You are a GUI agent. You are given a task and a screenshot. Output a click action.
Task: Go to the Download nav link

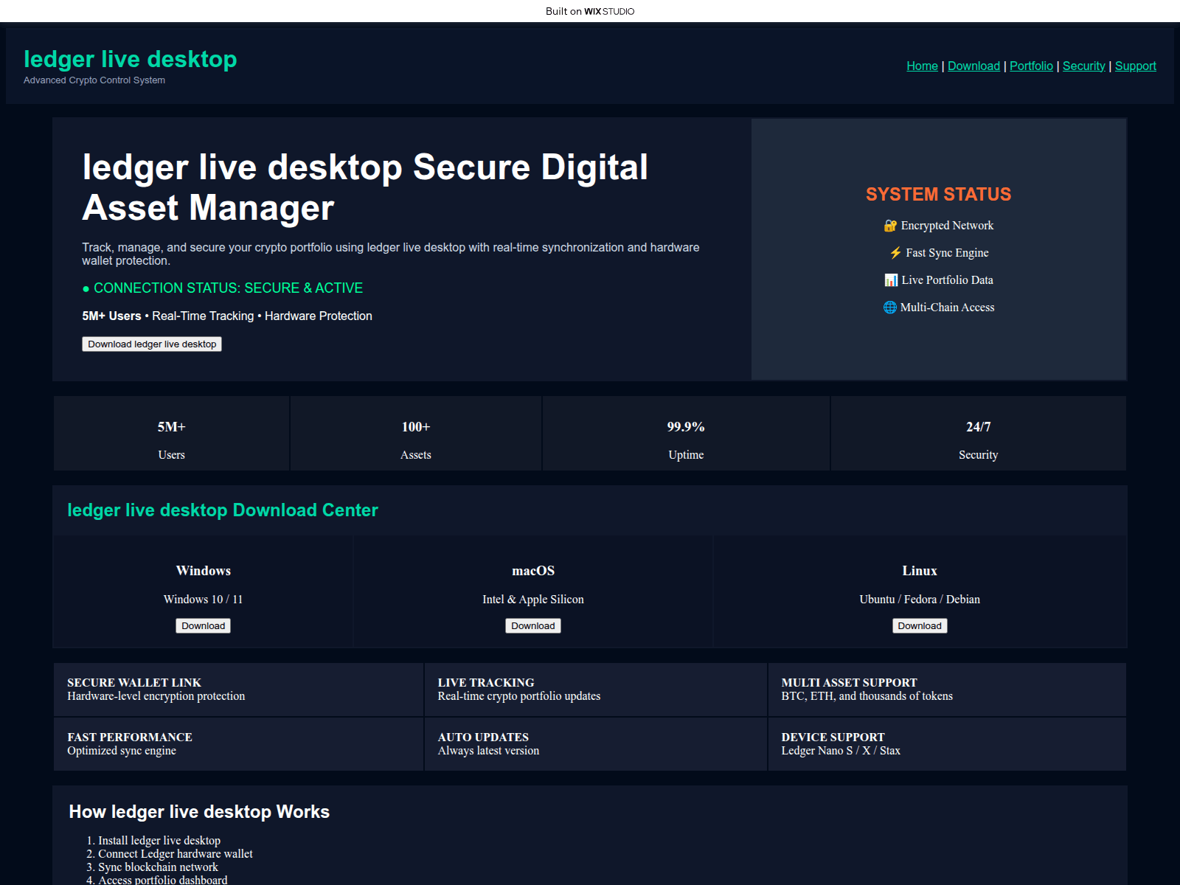[974, 66]
